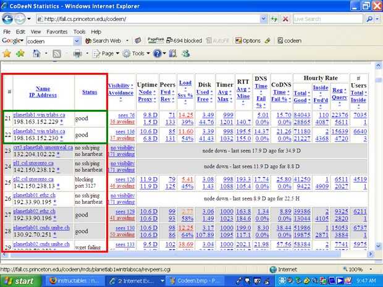
Task: Click the Google toolbar logo menu
Action: click(x=12, y=41)
